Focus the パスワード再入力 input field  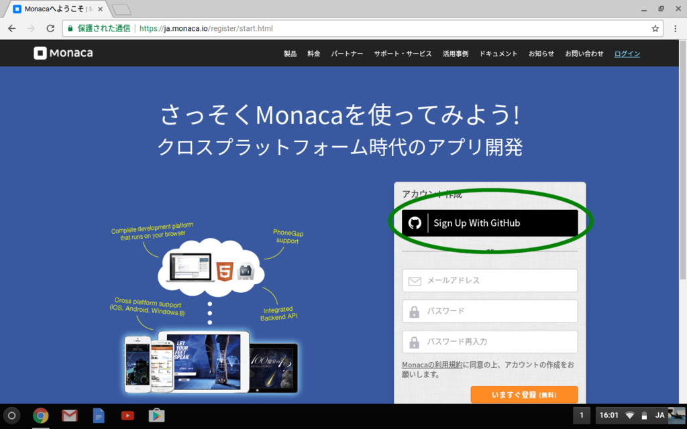click(x=490, y=342)
